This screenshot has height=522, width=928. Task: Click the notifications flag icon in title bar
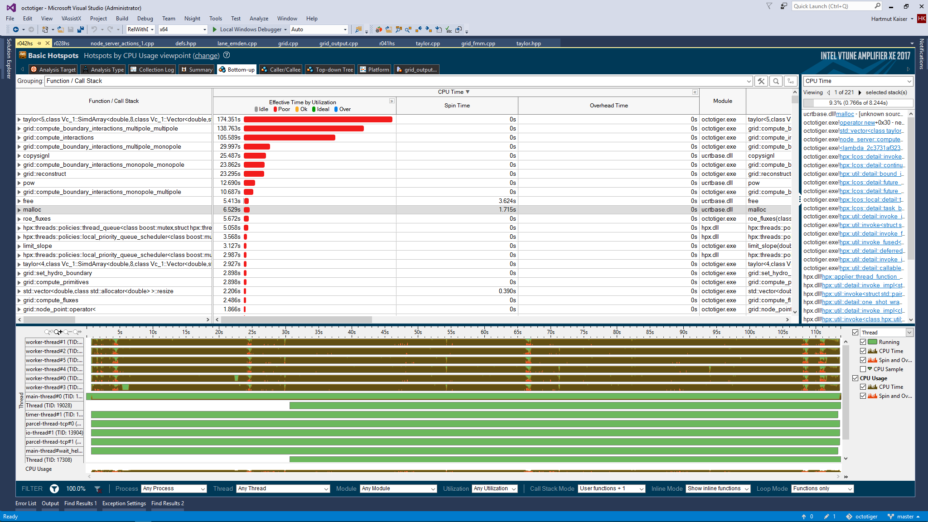point(769,6)
